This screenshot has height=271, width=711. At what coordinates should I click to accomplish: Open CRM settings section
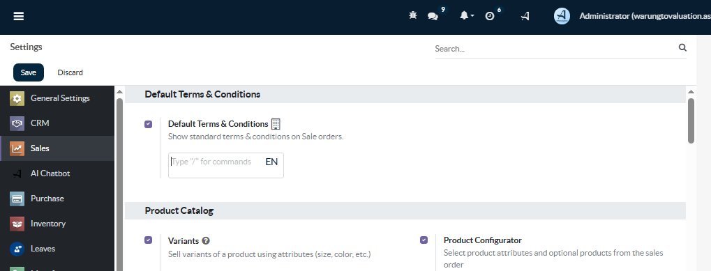point(57,123)
